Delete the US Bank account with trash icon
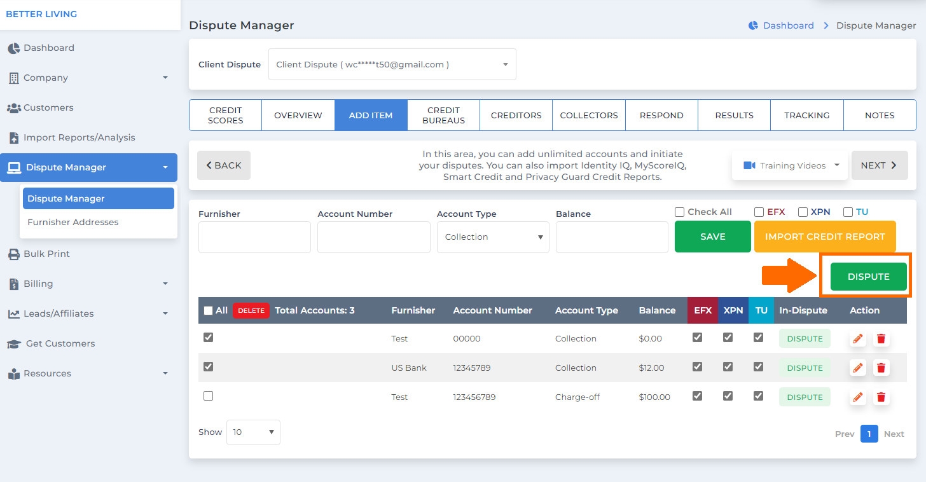Image resolution: width=926 pixels, height=482 pixels. pyautogui.click(x=881, y=368)
